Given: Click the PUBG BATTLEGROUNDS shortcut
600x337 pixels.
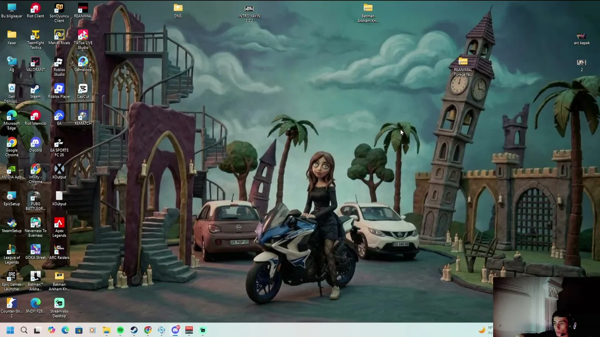Looking at the screenshot, I should click(35, 201).
